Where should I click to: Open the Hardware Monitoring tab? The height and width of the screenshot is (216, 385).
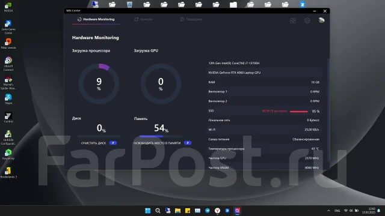click(x=96, y=19)
